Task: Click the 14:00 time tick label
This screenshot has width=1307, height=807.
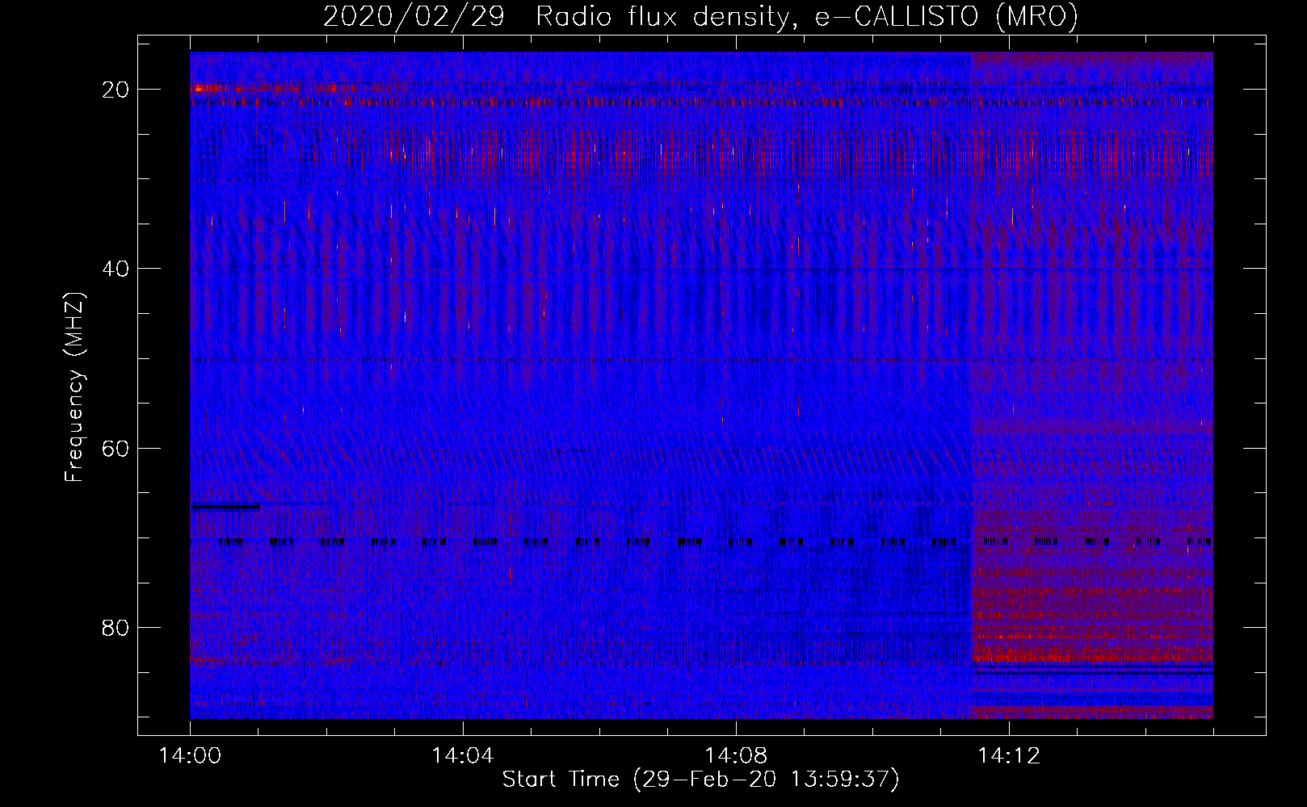Action: (x=190, y=756)
